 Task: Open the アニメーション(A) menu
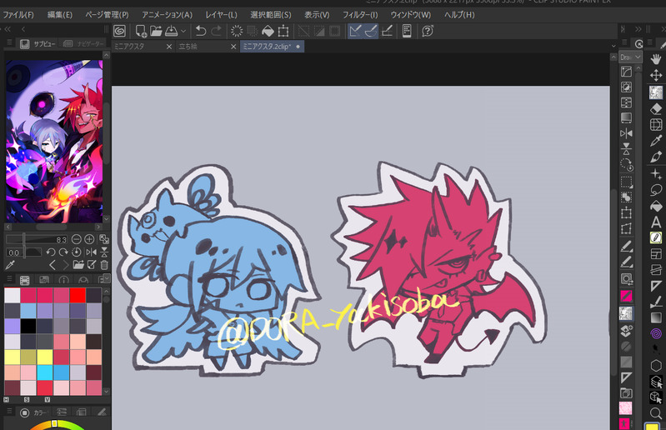[167, 15]
